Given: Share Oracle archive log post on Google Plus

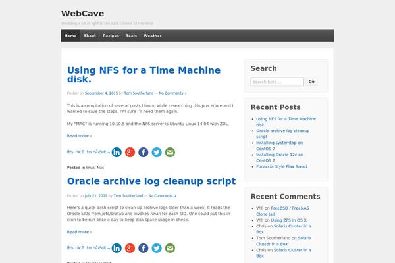Looking at the screenshot, I should tap(130, 248).
